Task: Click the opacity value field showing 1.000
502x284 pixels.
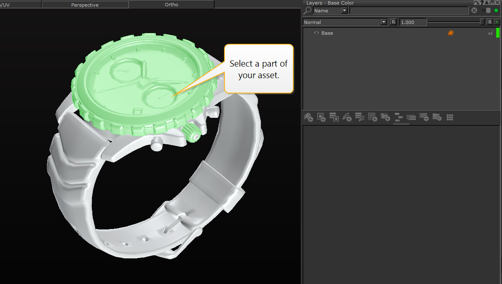Action: tap(413, 22)
